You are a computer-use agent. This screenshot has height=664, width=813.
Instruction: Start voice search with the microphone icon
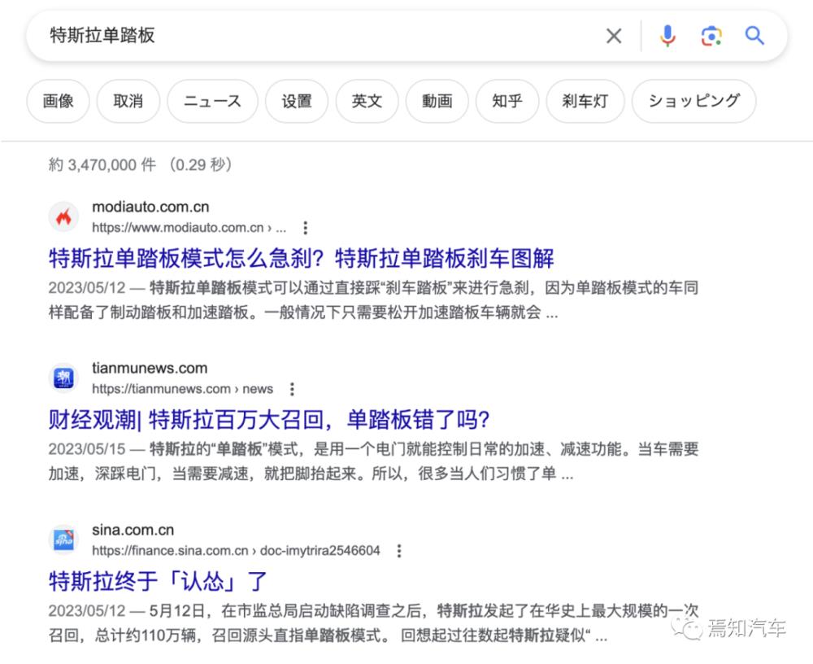(x=667, y=36)
